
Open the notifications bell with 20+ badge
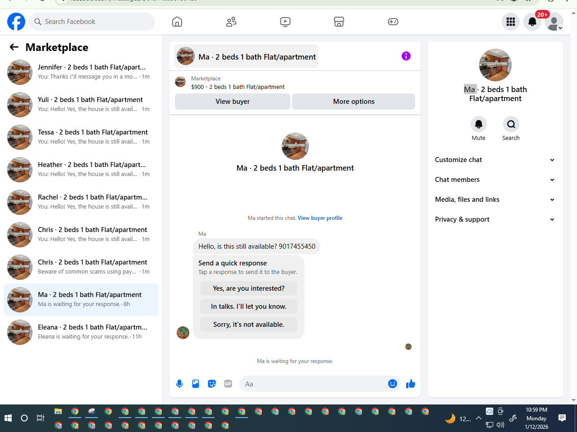click(x=532, y=22)
